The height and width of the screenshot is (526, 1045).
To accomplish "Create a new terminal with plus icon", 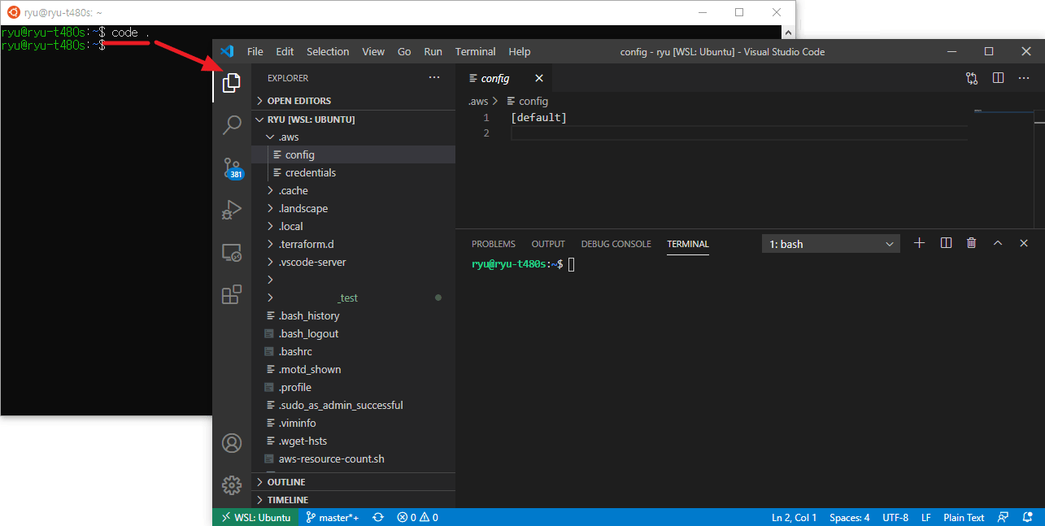I will click(x=919, y=243).
